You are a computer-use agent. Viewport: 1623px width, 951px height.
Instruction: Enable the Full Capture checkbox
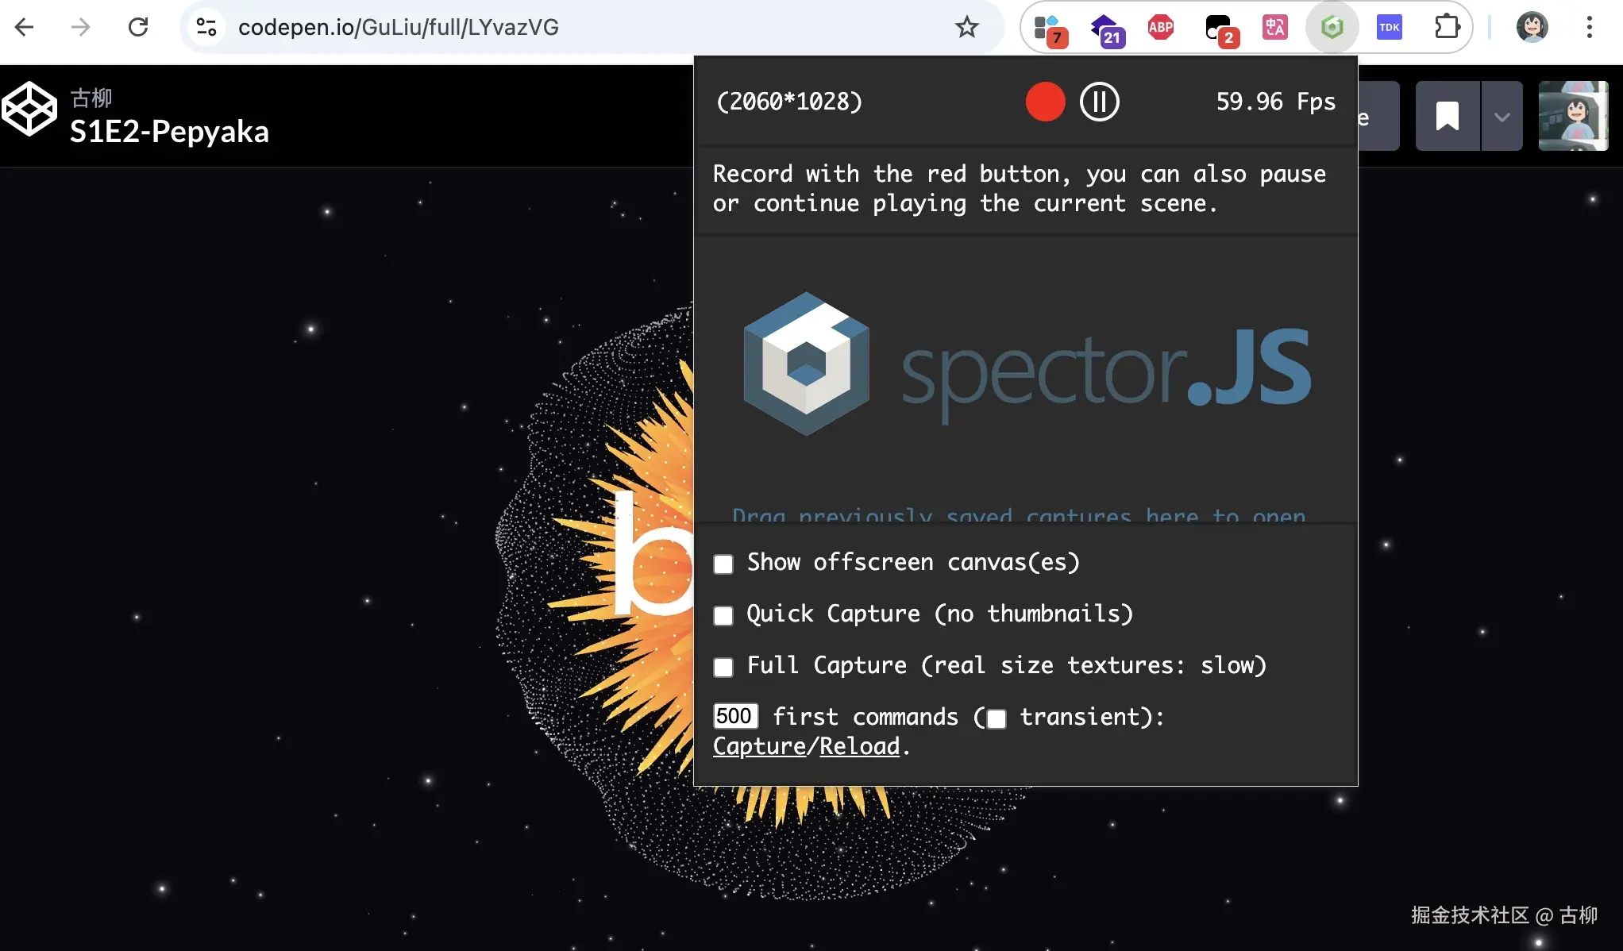723,668
